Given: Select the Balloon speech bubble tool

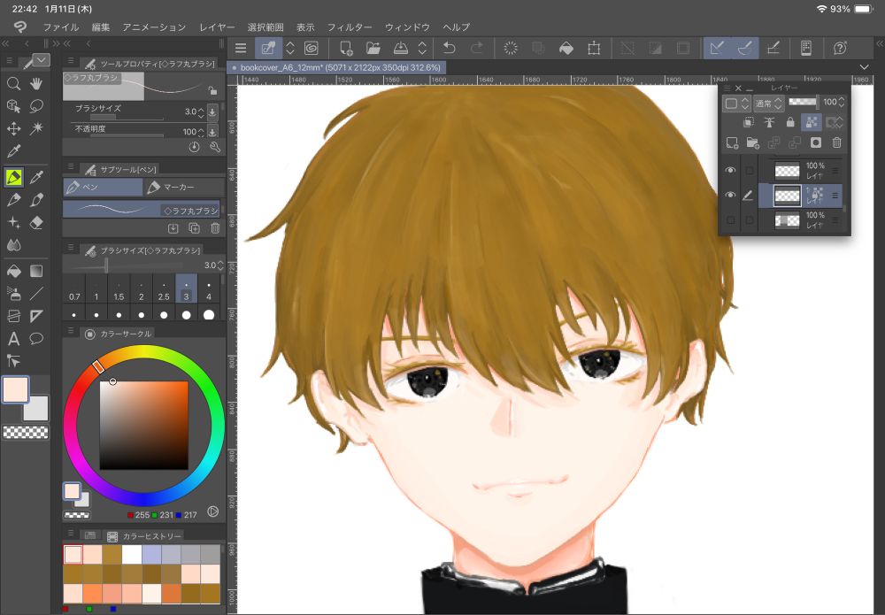Looking at the screenshot, I should [36, 339].
